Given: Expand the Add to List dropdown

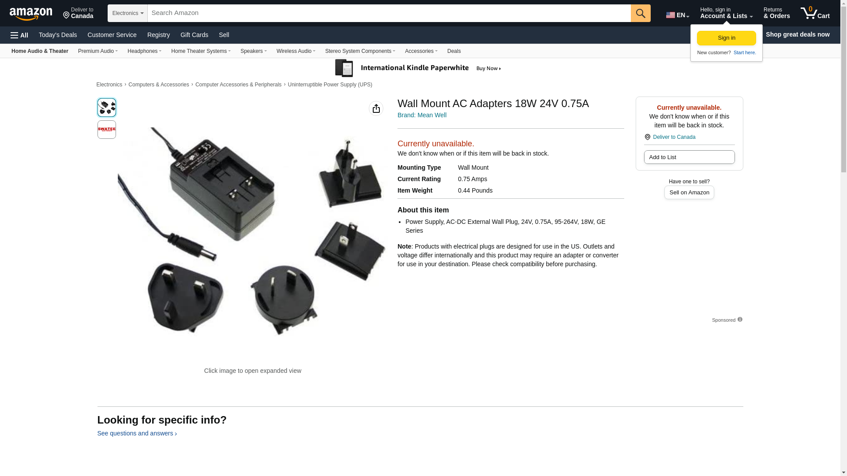Looking at the screenshot, I should point(689,157).
